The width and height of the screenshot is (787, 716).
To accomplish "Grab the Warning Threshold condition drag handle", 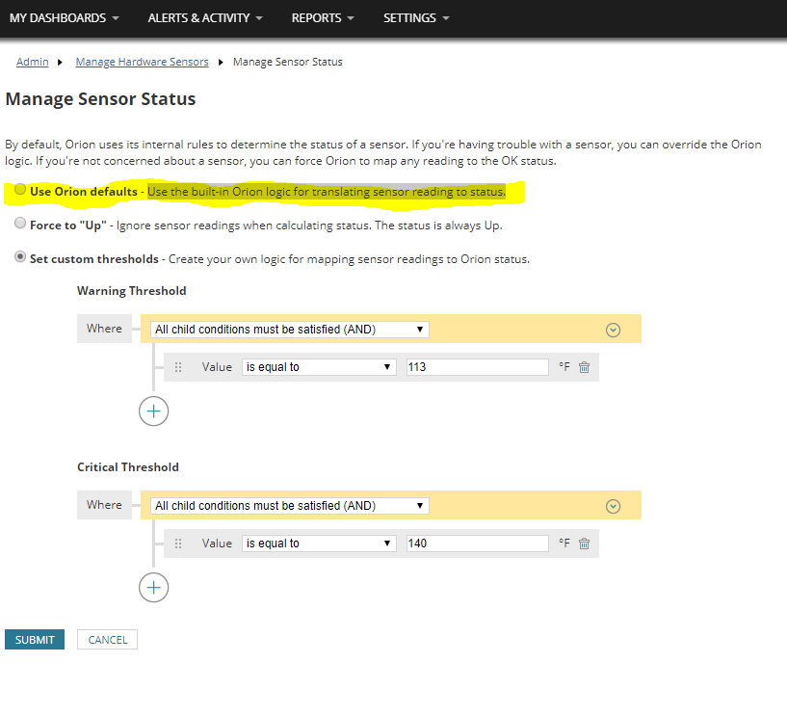I will tap(178, 367).
